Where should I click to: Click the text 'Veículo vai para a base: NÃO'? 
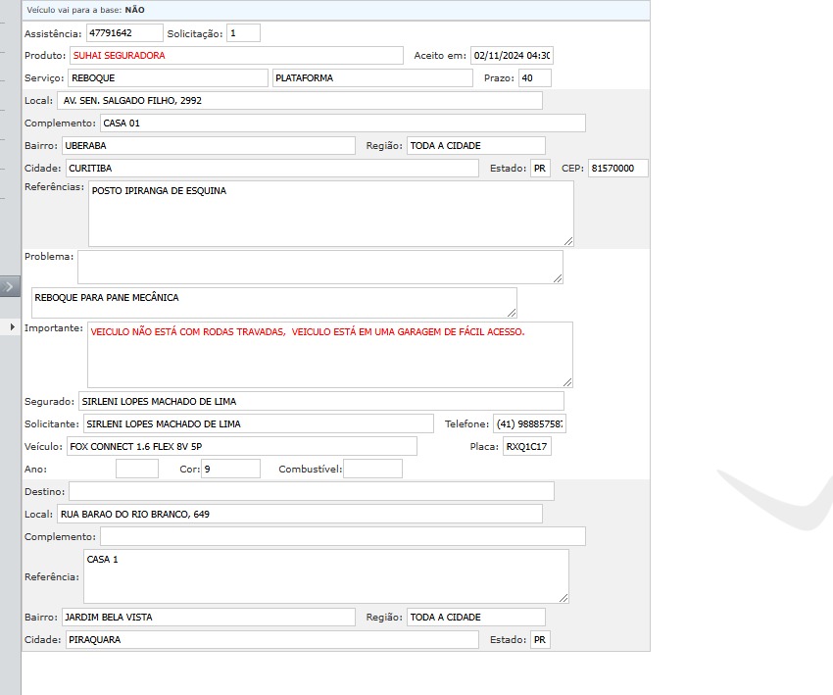[x=85, y=10]
